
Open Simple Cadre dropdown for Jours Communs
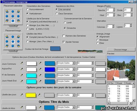coord(74,63)
